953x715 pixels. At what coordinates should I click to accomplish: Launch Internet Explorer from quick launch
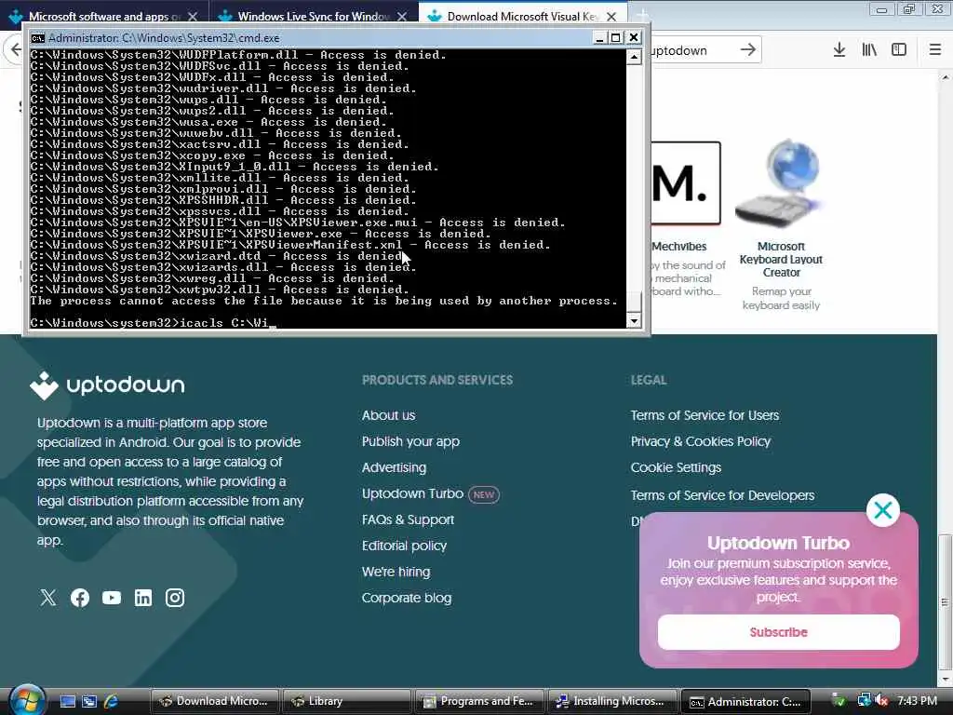click(111, 702)
